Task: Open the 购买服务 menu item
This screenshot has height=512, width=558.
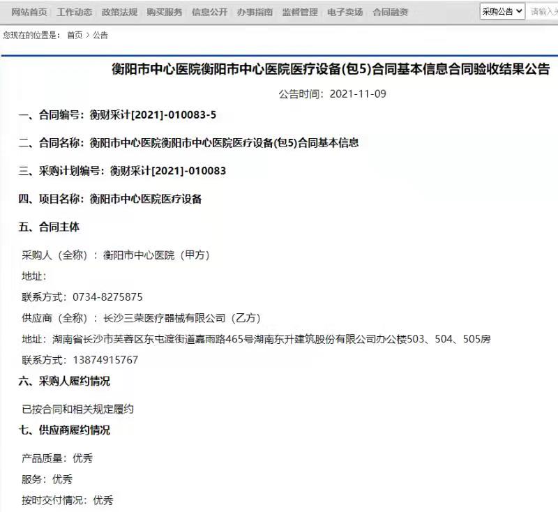Action: [x=165, y=13]
